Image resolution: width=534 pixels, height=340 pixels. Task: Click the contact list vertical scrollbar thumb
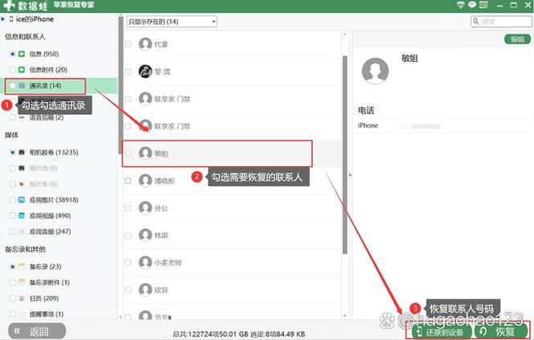(x=345, y=155)
